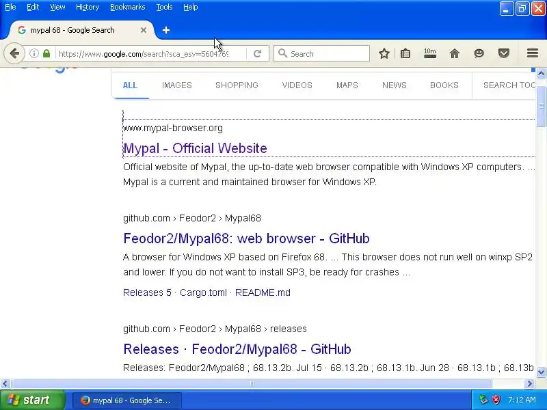This screenshot has height=410, width=547.
Task: Switch to the MAPS tab
Action: (347, 85)
